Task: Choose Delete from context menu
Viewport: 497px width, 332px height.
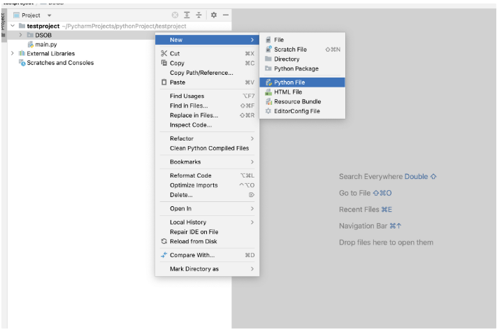Action: point(208,195)
